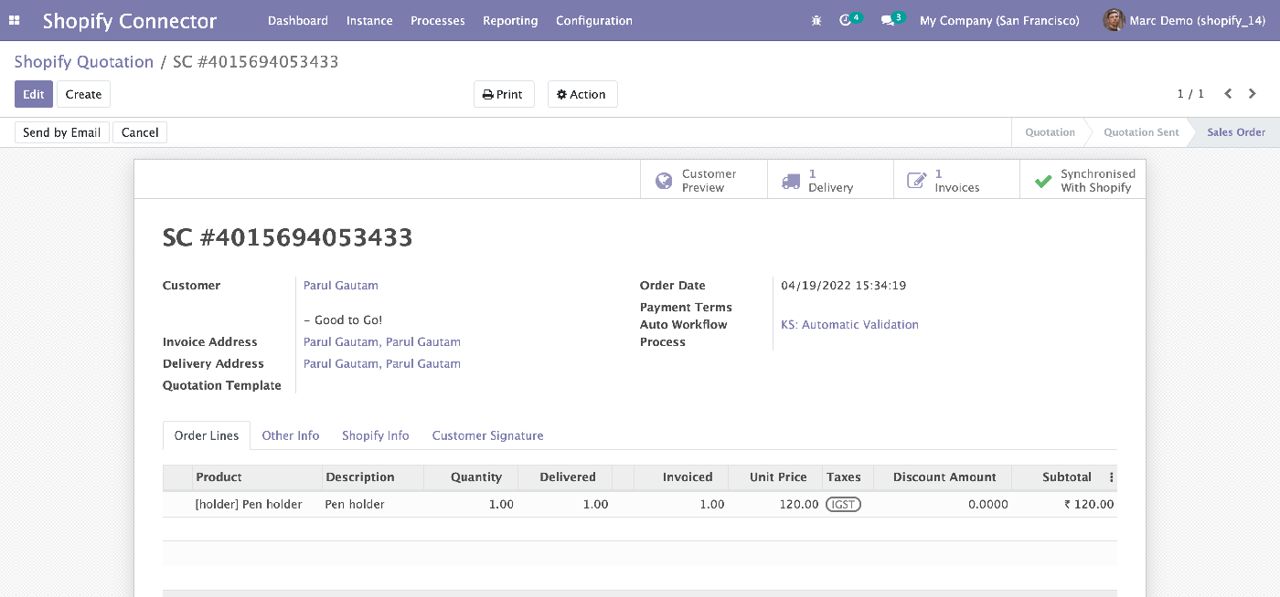Viewport: 1280px width, 597px height.
Task: Select the Quotation status stage
Action: (x=1050, y=132)
